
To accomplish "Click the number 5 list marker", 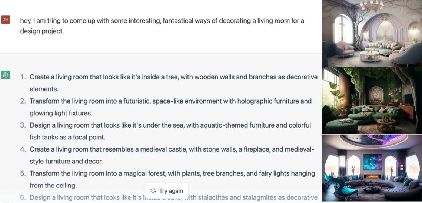I will pos(23,173).
